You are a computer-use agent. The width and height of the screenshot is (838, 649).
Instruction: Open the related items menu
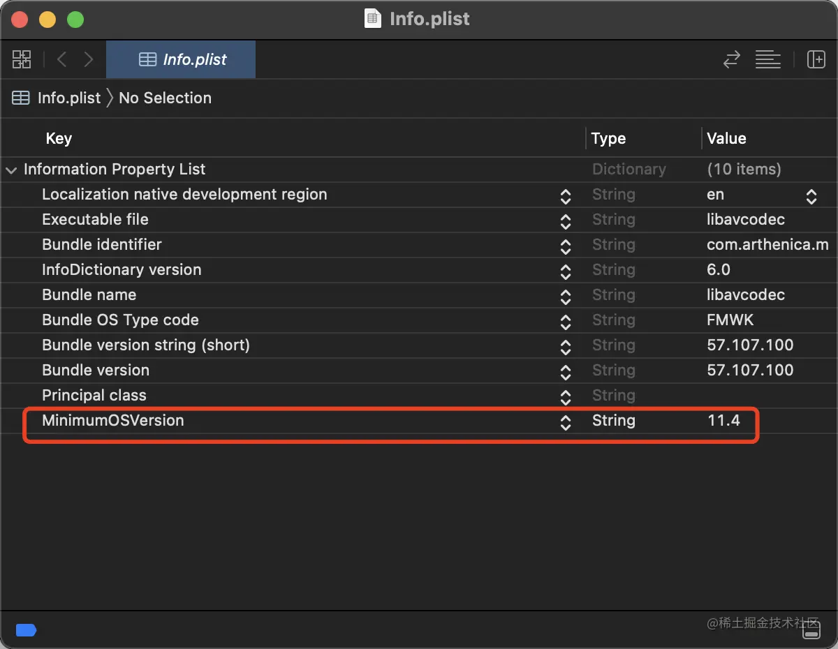coord(22,59)
